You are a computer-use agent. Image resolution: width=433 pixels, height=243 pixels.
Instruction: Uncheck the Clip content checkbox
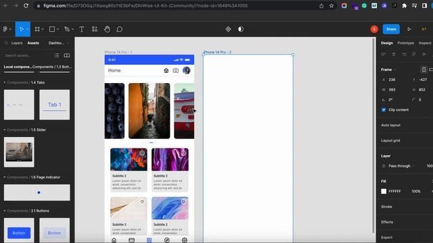pos(384,109)
